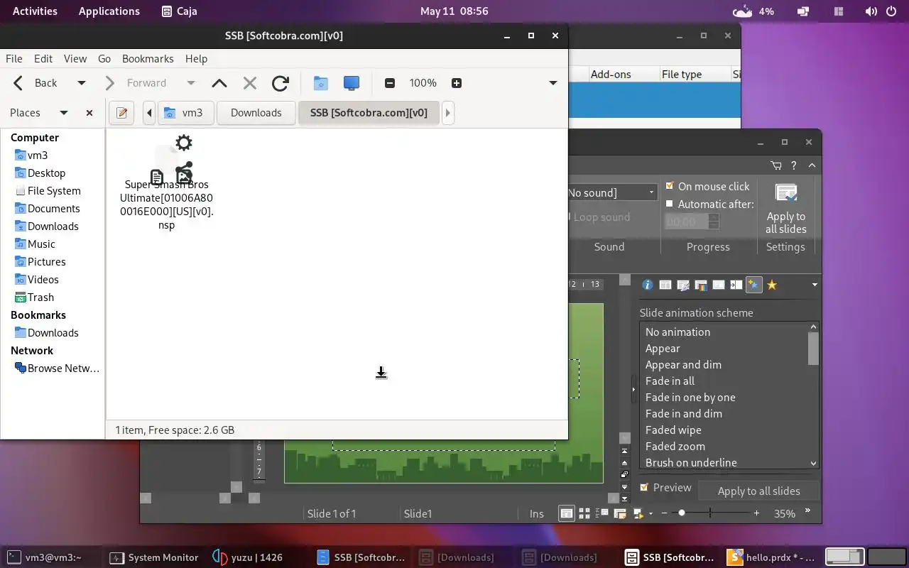Viewport: 909px width, 568px height.
Task: Switch to outline view icon in status bar
Action: [602, 513]
